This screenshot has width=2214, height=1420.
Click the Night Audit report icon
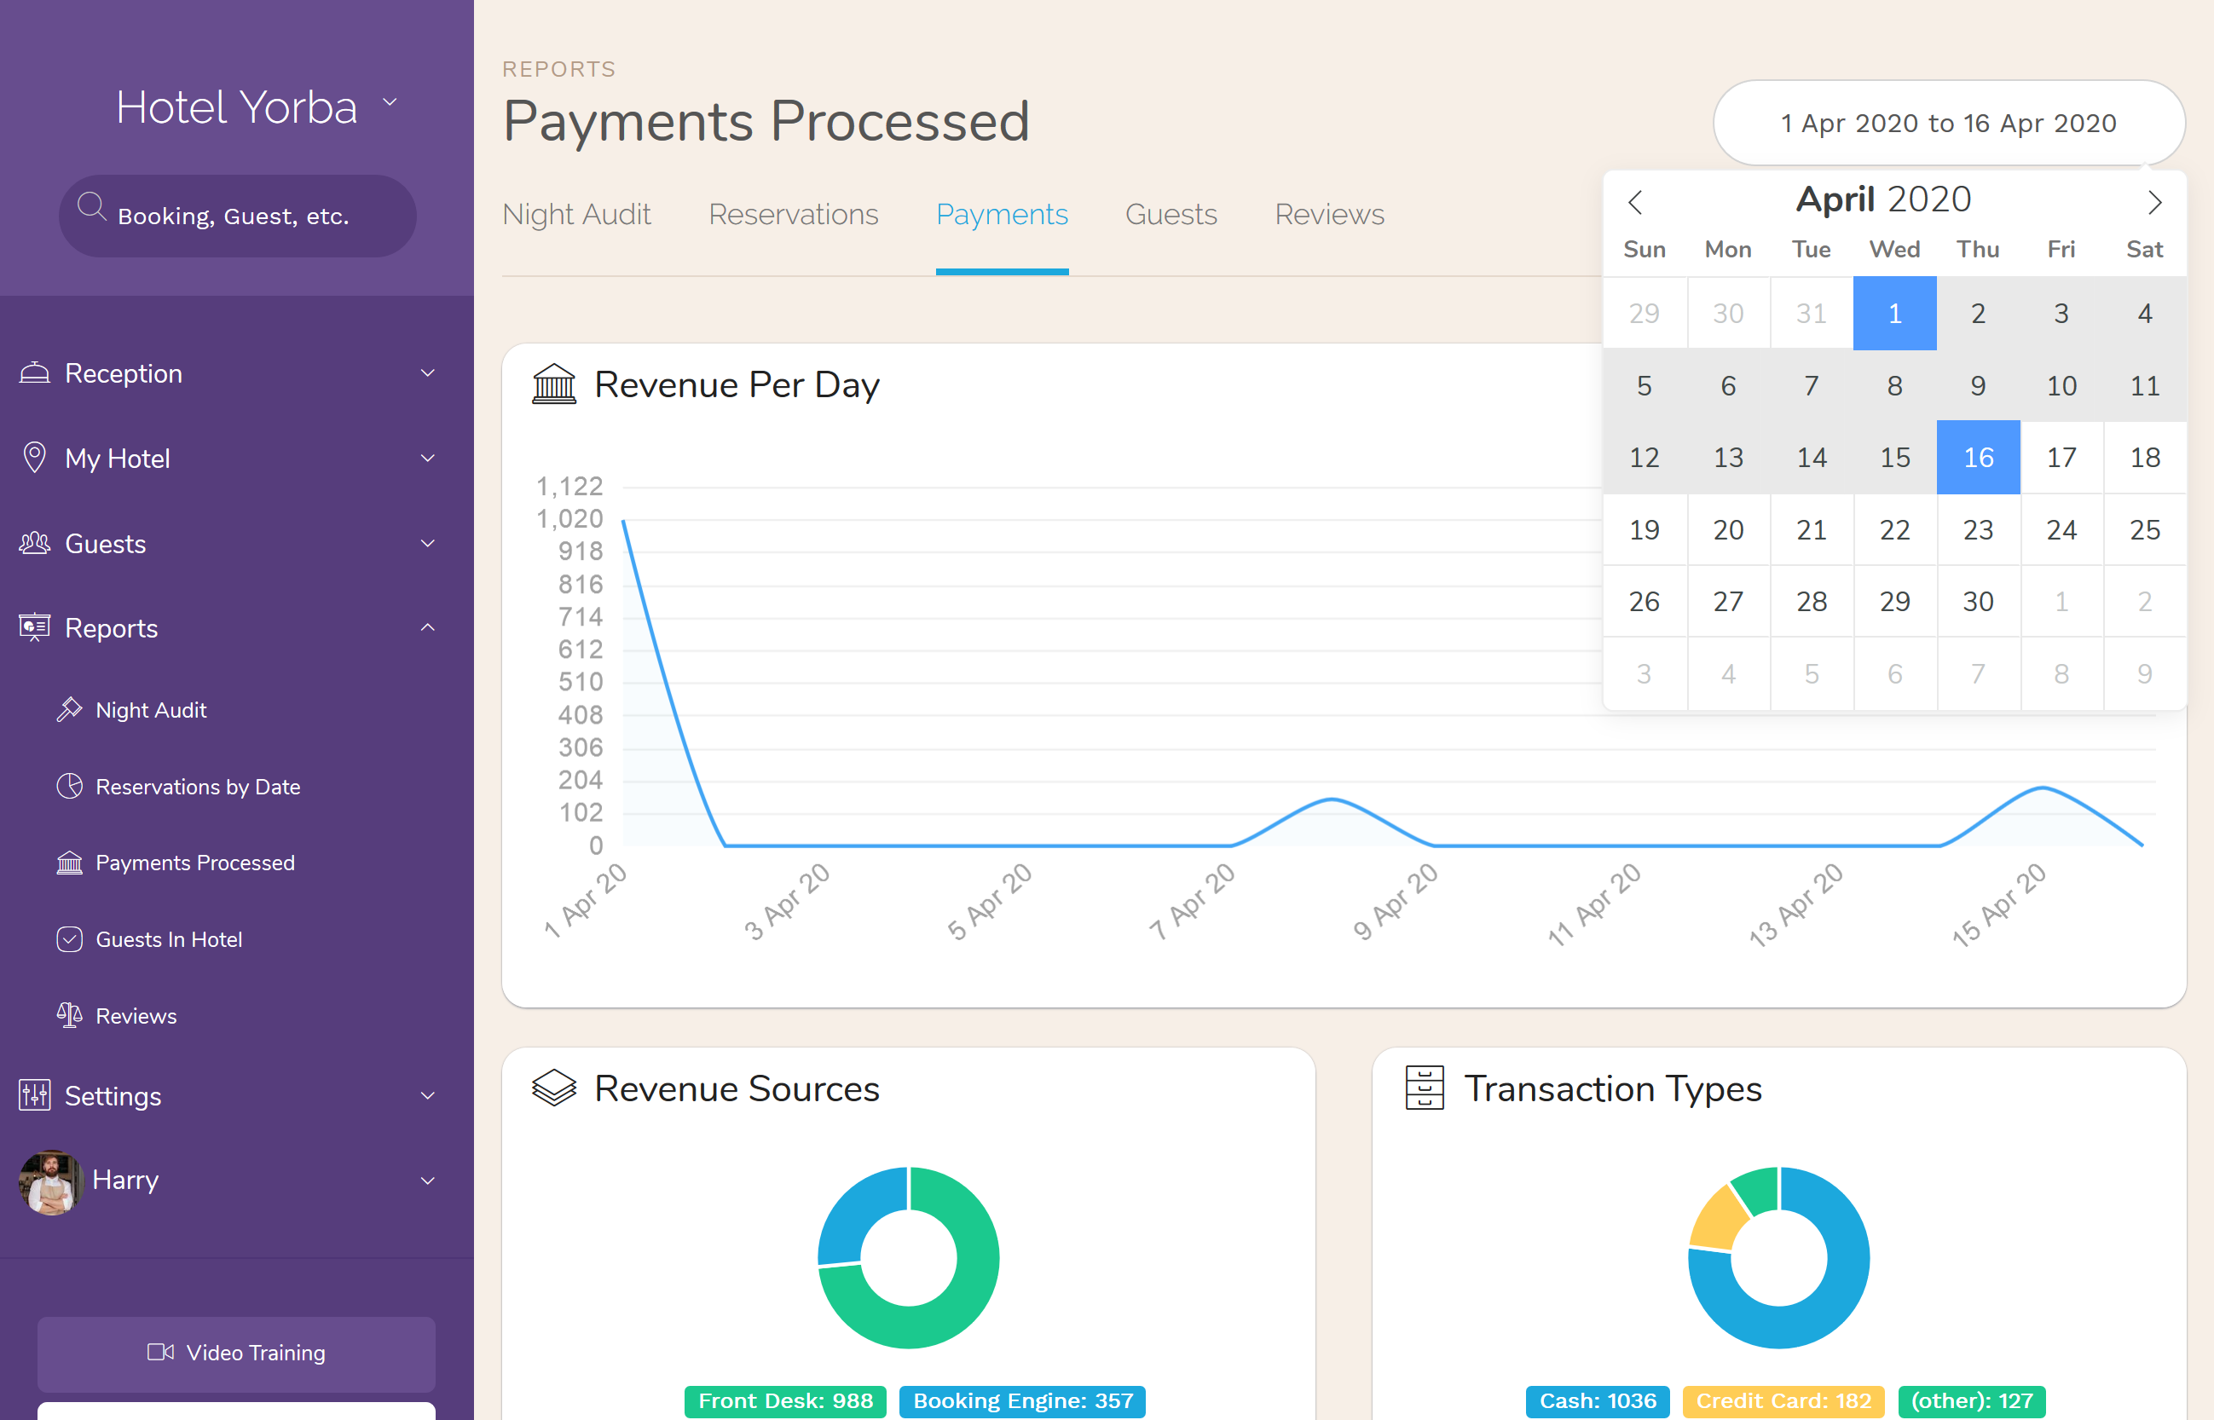pos(68,710)
